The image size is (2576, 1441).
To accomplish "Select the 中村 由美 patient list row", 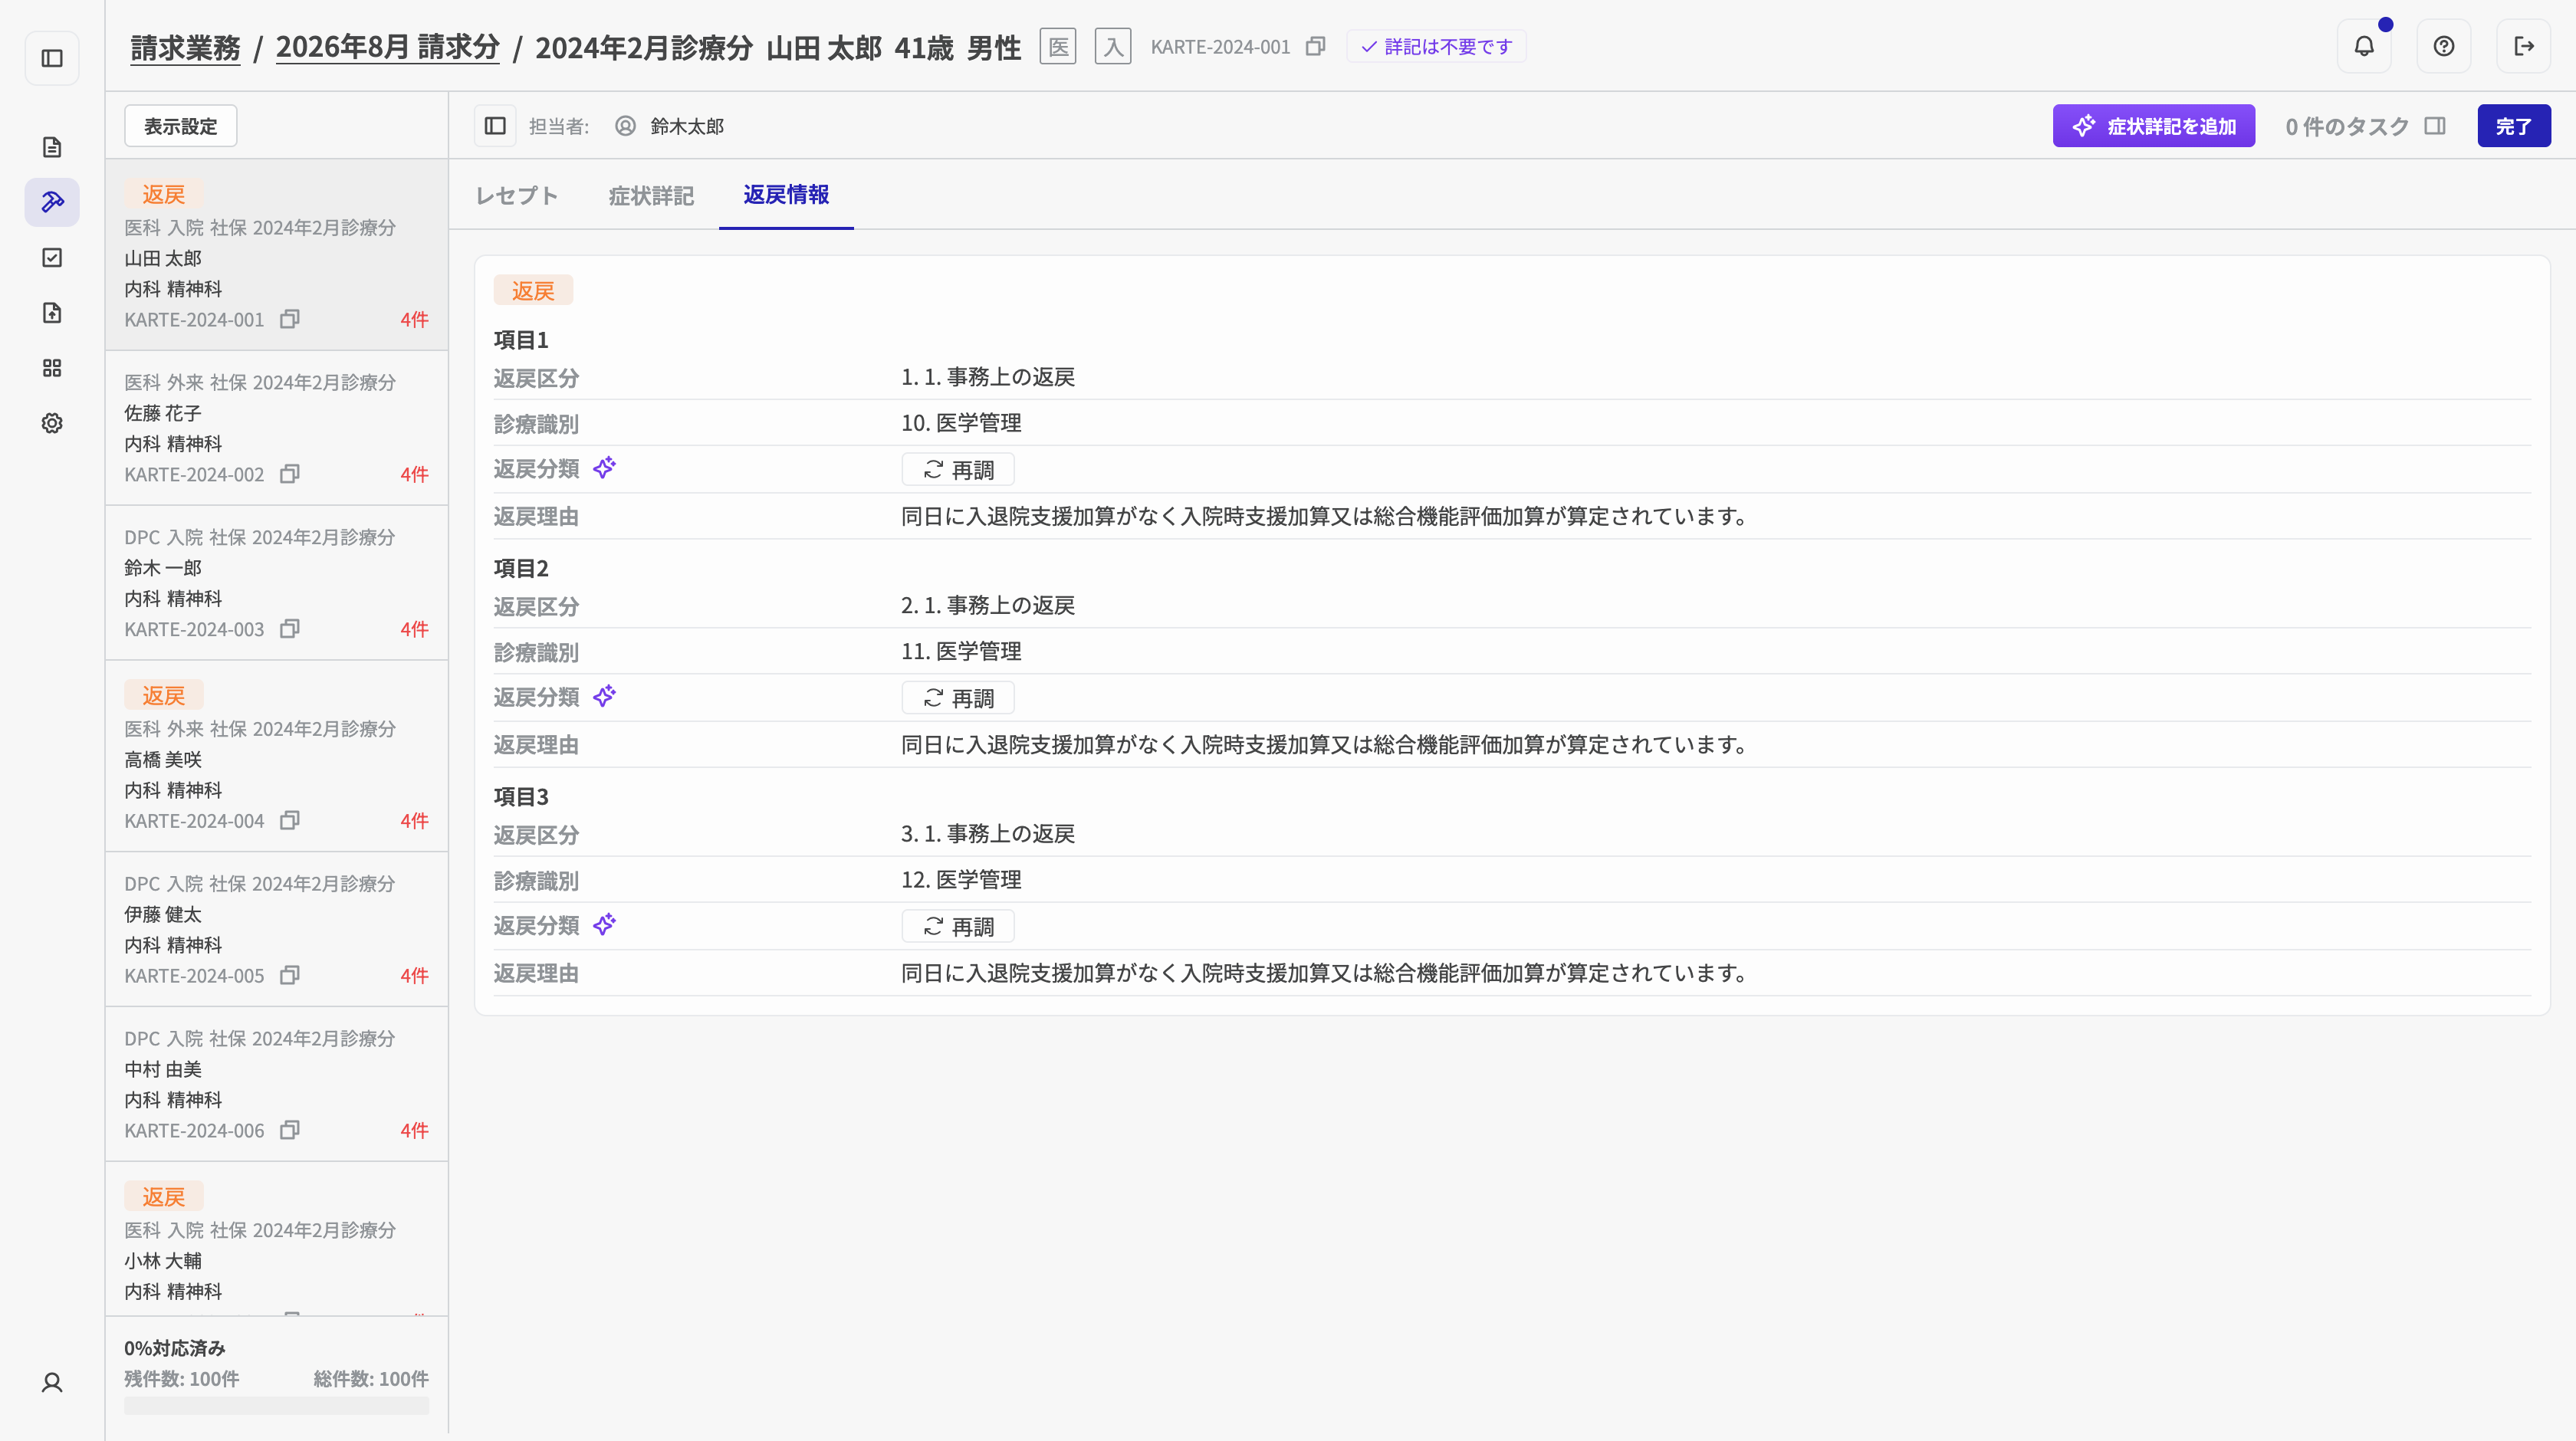I will [277, 1084].
